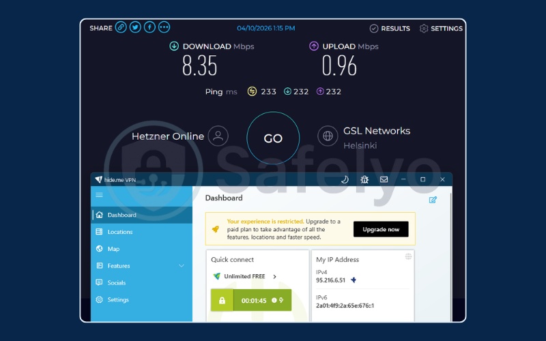
Task: Open Socials in hide.me sidebar
Action: click(142, 282)
